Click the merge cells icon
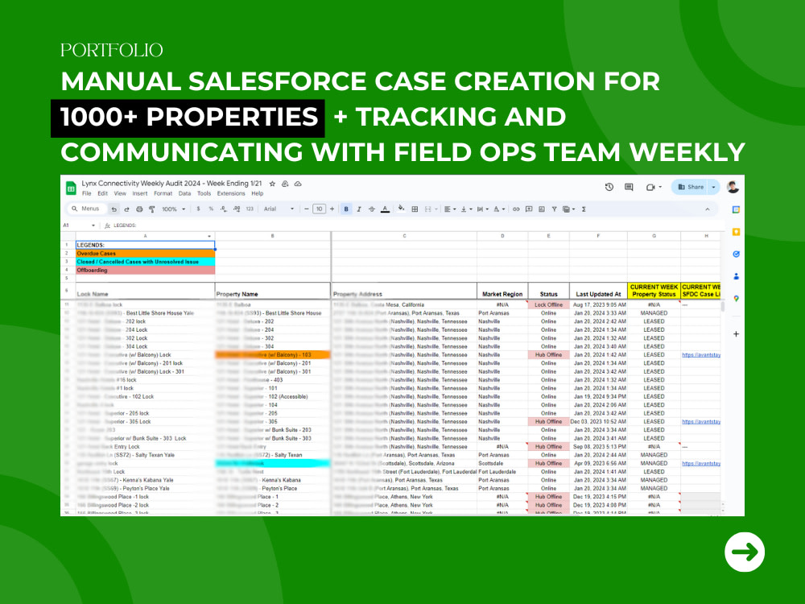 pyautogui.click(x=427, y=209)
